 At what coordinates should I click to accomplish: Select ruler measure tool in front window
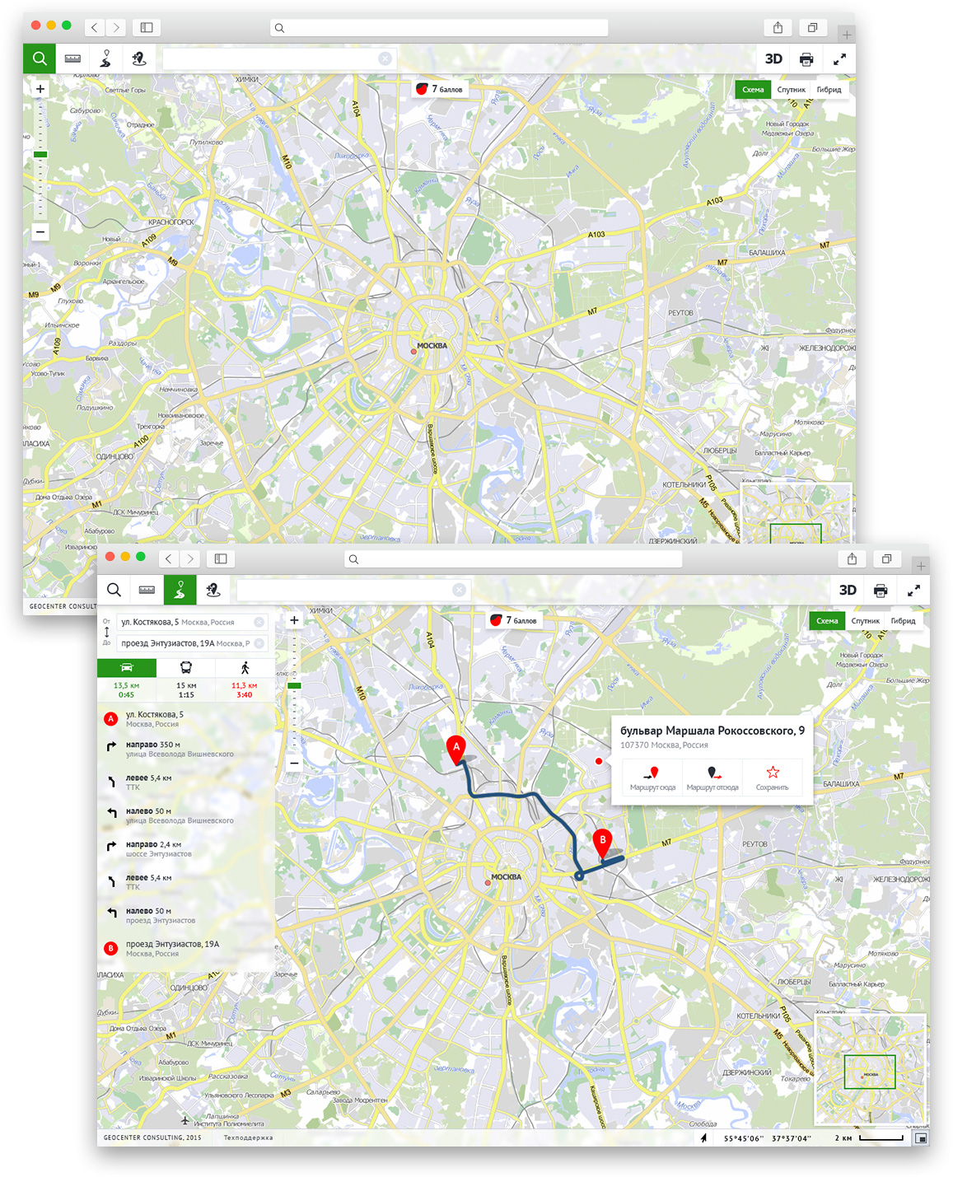tap(147, 590)
